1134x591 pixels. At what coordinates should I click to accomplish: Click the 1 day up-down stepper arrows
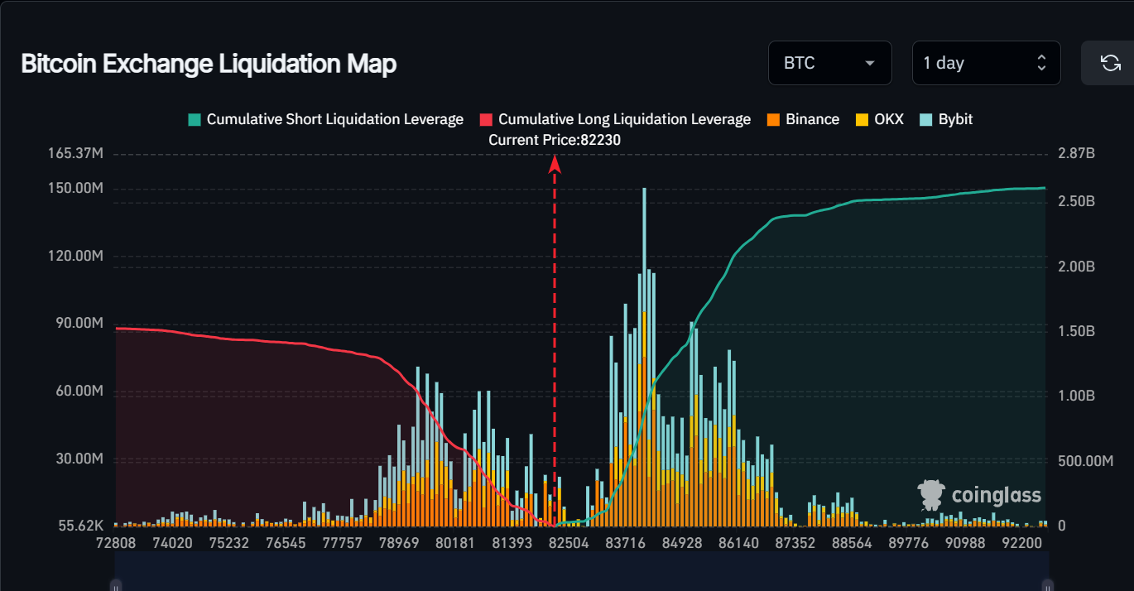pos(1041,63)
